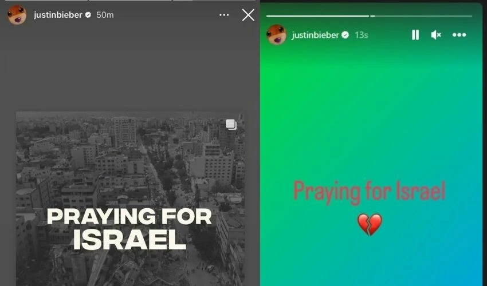Click the white PRAYING FOR ISRAEL headline on the photo
Screen dimensions: 487x286
point(129,229)
